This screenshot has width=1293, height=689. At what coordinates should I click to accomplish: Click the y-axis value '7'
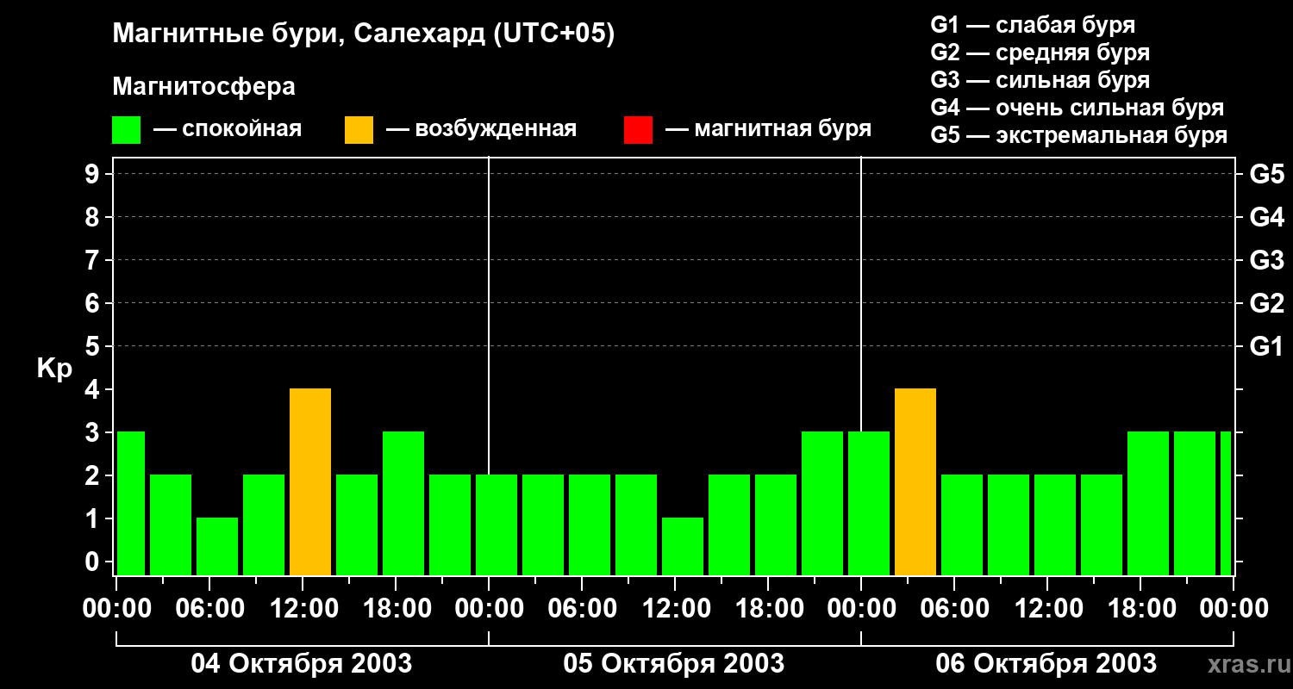94,260
